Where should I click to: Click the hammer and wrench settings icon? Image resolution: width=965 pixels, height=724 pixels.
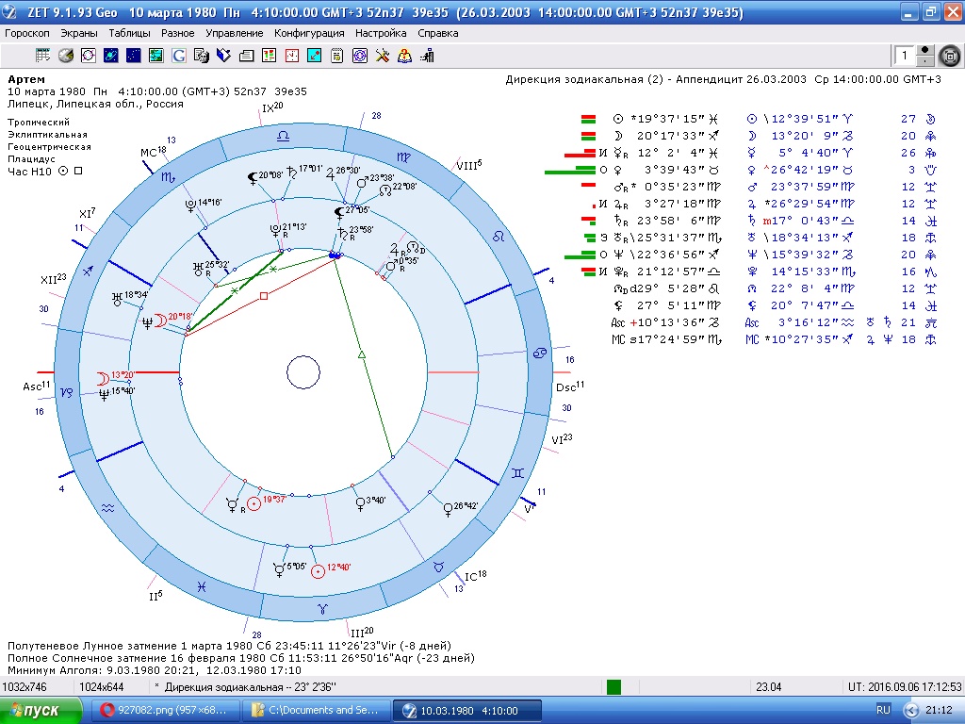pyautogui.click(x=382, y=56)
